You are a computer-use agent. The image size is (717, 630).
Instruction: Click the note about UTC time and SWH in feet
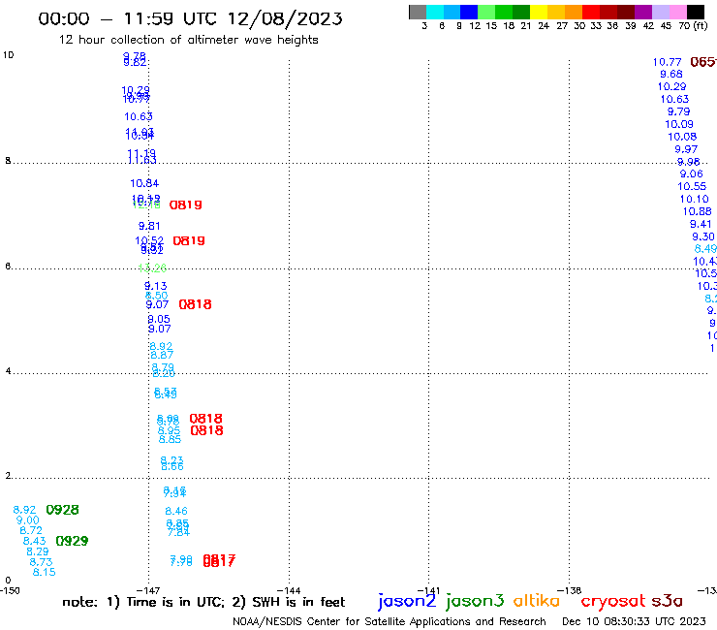click(203, 602)
